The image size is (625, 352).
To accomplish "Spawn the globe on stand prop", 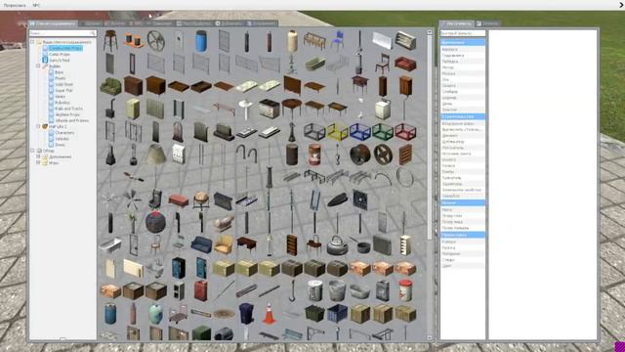I will (x=201, y=199).
